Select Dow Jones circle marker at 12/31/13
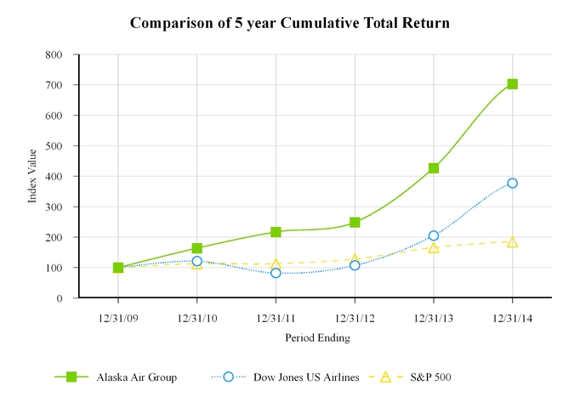The image size is (580, 408). coord(434,235)
